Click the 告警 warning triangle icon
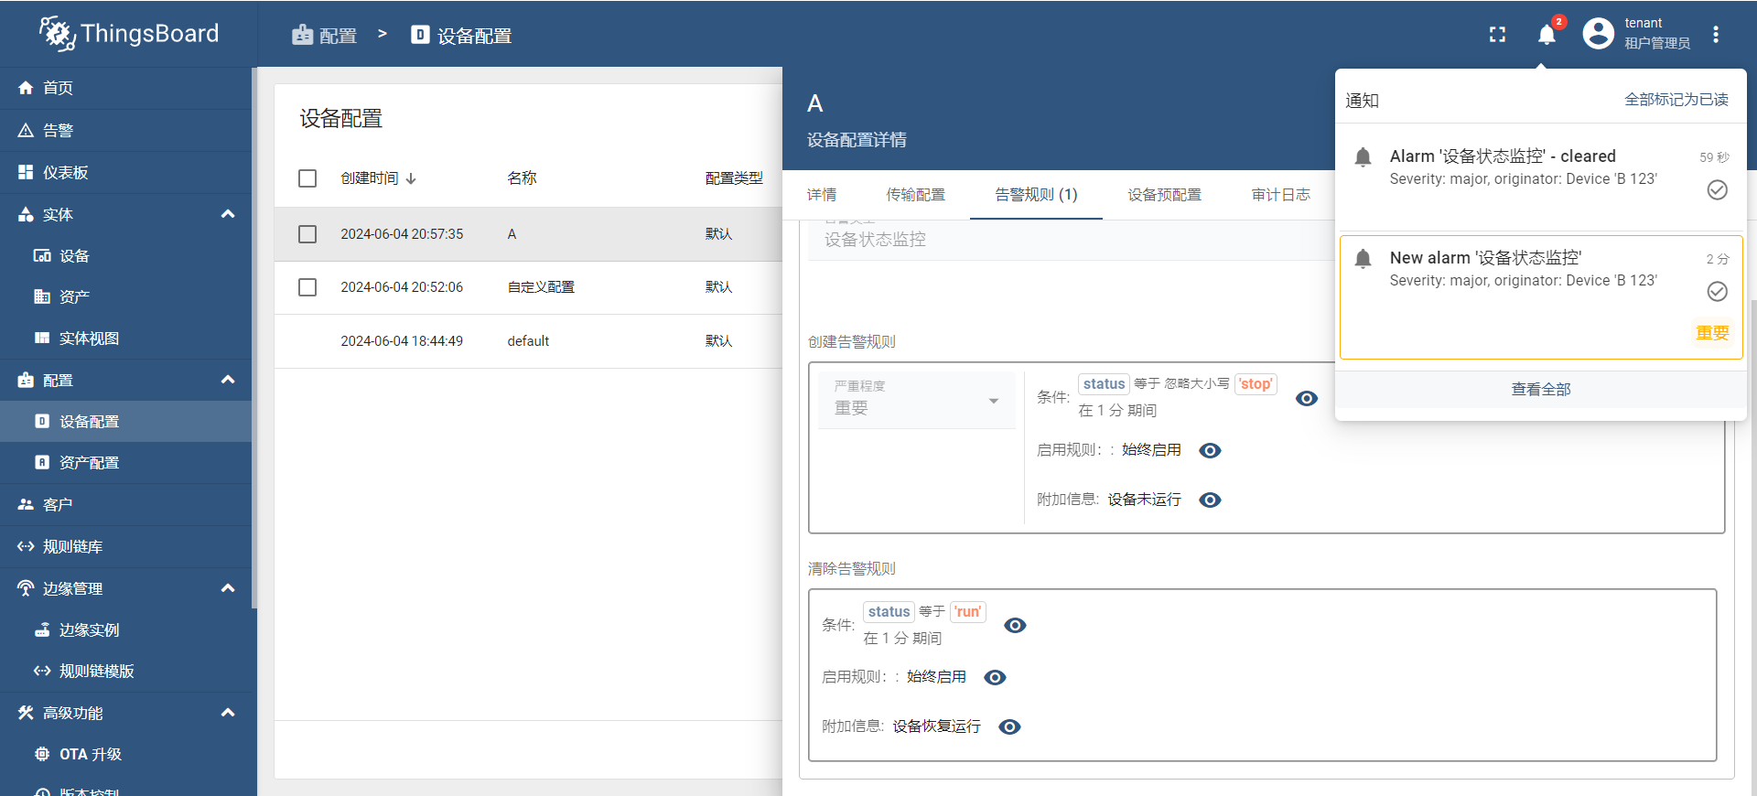Image resolution: width=1757 pixels, height=796 pixels. point(26,130)
